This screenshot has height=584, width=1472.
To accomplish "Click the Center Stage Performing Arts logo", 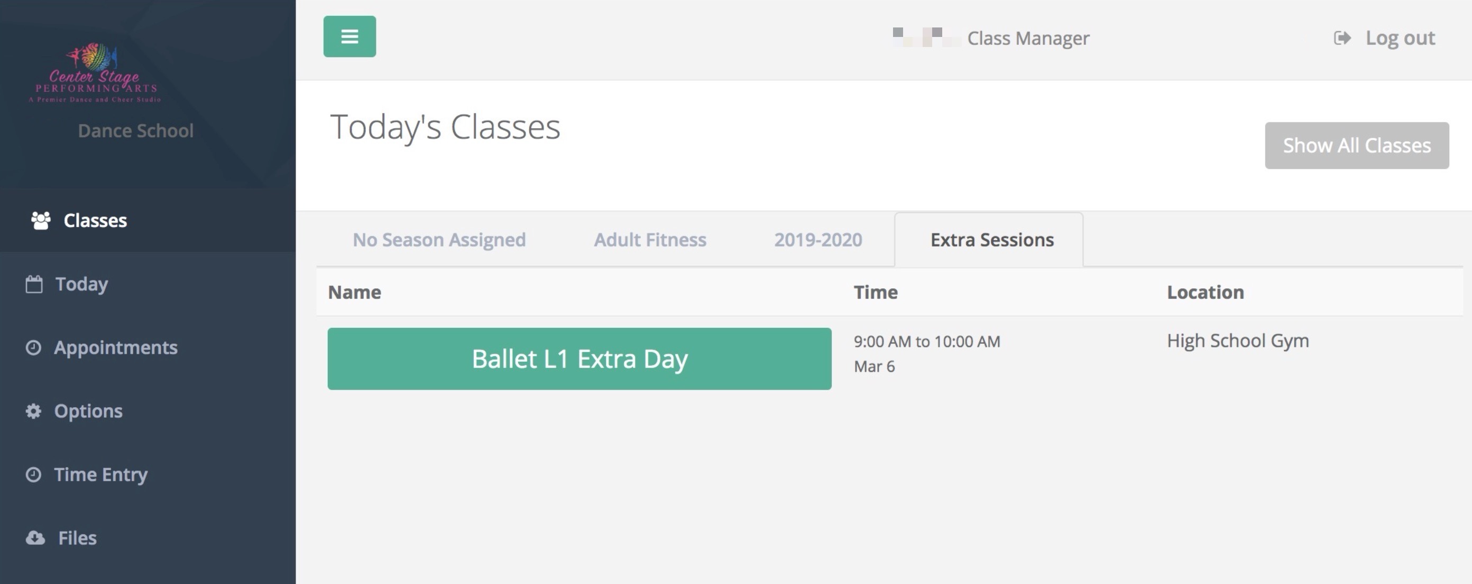I will 95,73.
